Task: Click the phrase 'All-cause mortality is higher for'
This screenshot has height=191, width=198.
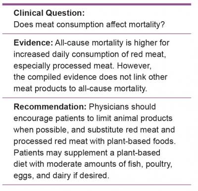Action: (x=112, y=43)
